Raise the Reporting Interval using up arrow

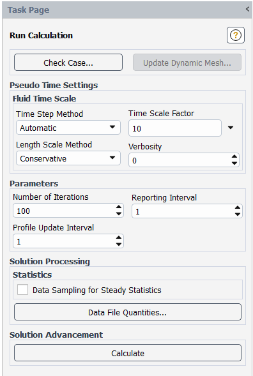coord(238,207)
